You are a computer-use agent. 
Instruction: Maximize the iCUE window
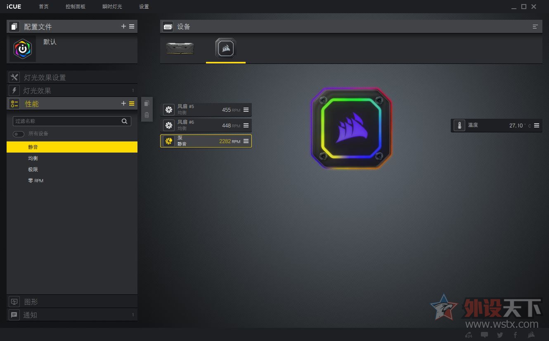pos(524,7)
